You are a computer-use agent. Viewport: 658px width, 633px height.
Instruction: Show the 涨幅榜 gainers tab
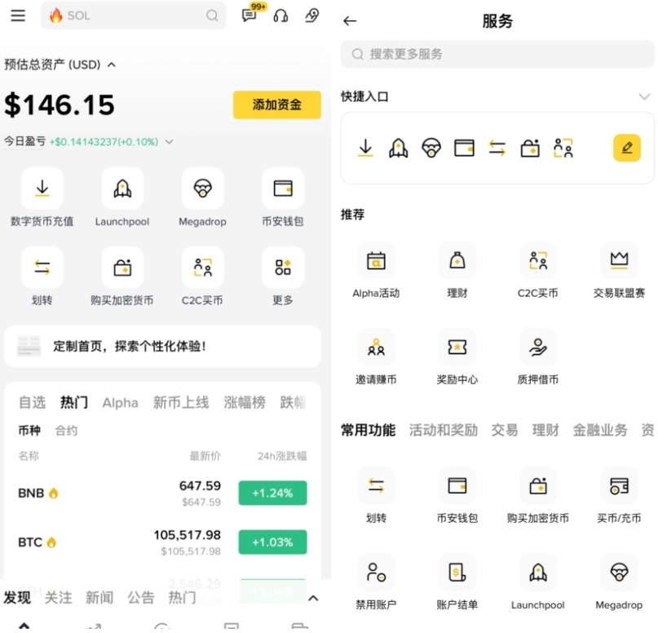[245, 402]
